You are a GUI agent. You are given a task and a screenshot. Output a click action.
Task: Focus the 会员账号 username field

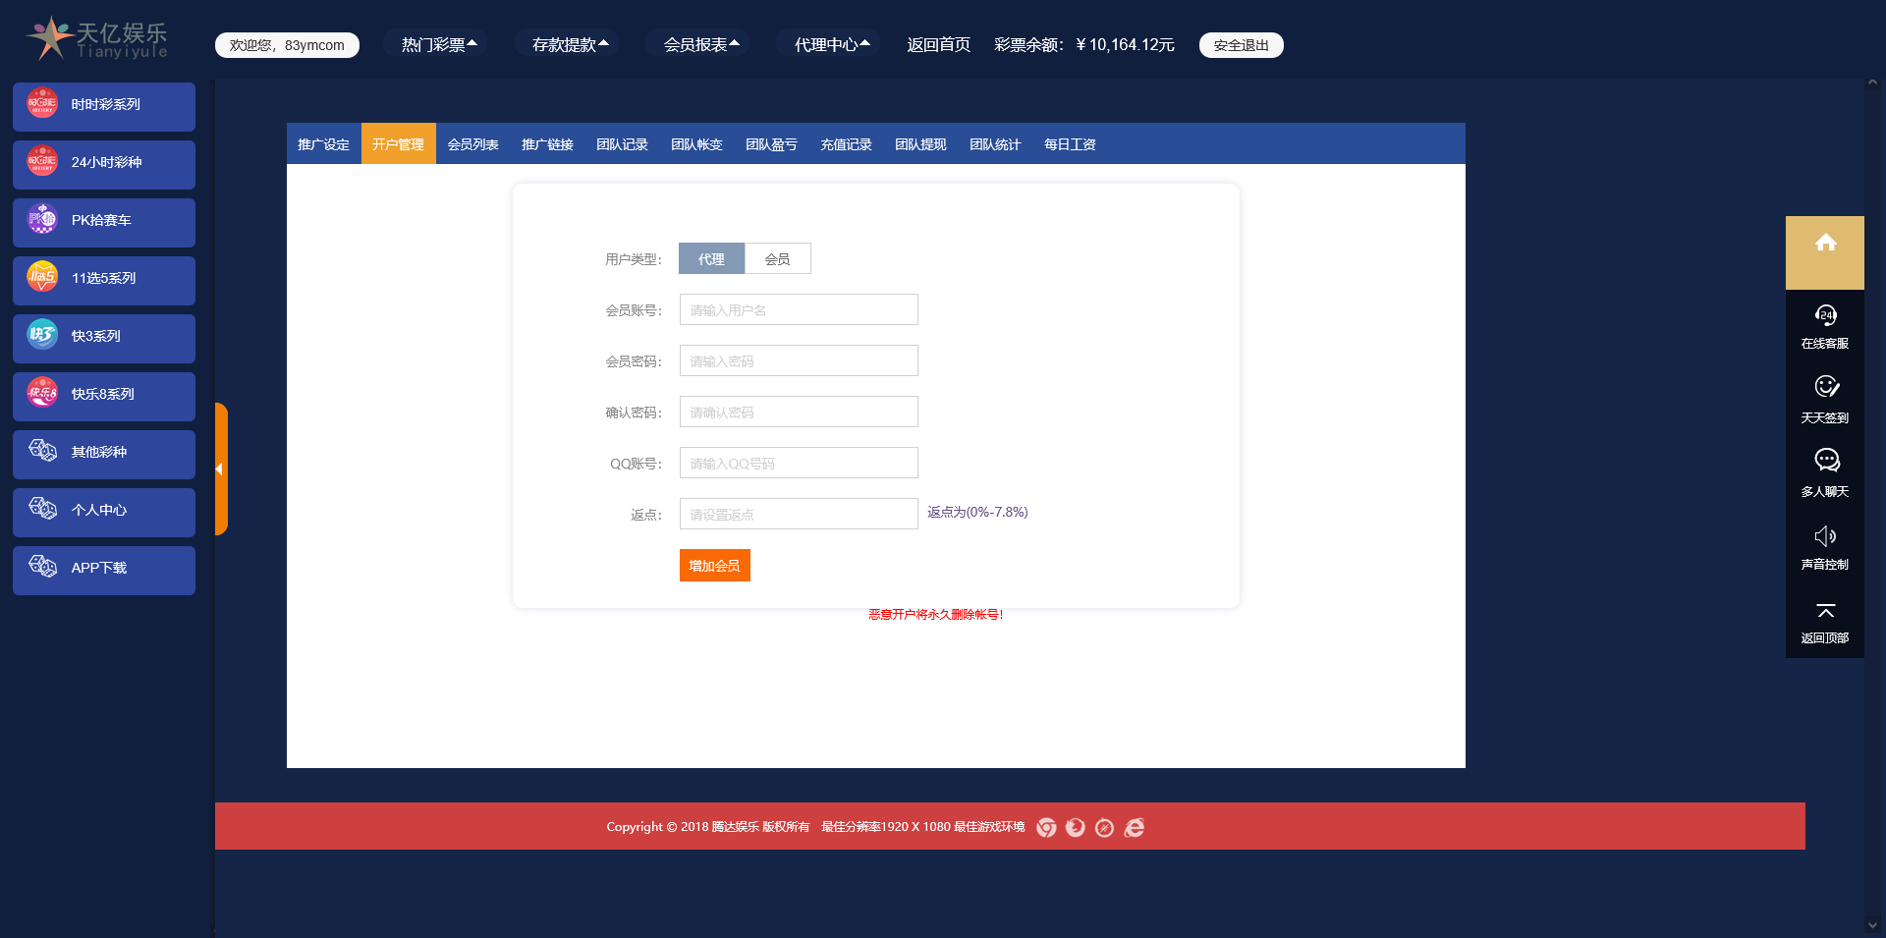coord(799,309)
